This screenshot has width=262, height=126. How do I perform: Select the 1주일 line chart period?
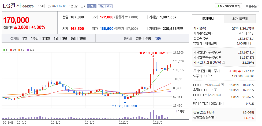click(x=35, y=38)
